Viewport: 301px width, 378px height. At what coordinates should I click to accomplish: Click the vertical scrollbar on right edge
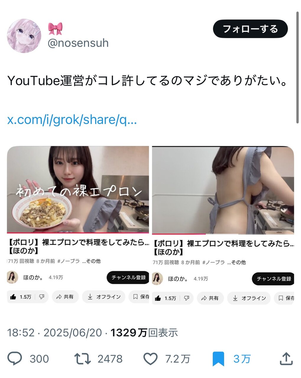[298, 68]
